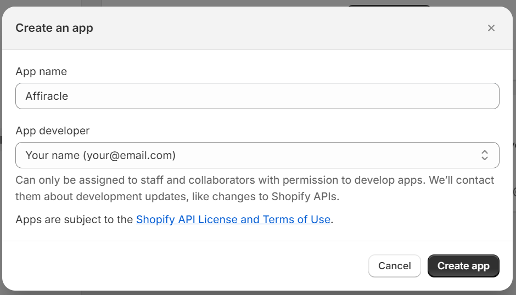The height and width of the screenshot is (295, 516).
Task: Click the "Apps are subject to the" text
Action: (x=75, y=220)
